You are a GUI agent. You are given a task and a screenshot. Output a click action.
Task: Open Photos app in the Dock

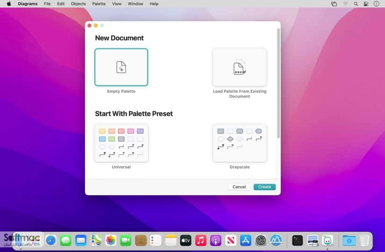coord(111,240)
